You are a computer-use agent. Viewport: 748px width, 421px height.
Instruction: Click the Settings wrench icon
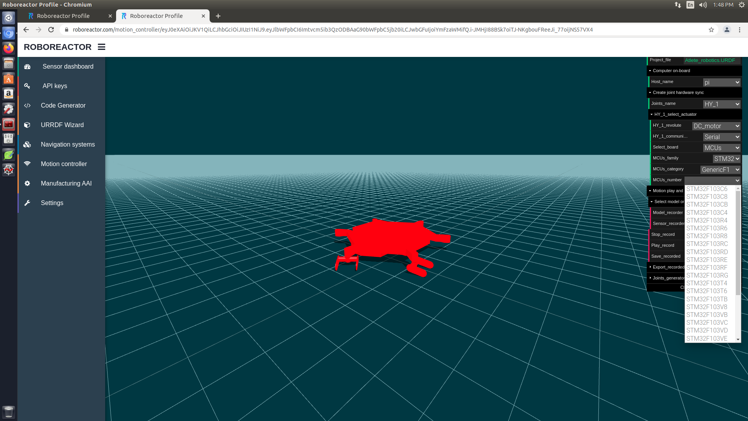(27, 203)
